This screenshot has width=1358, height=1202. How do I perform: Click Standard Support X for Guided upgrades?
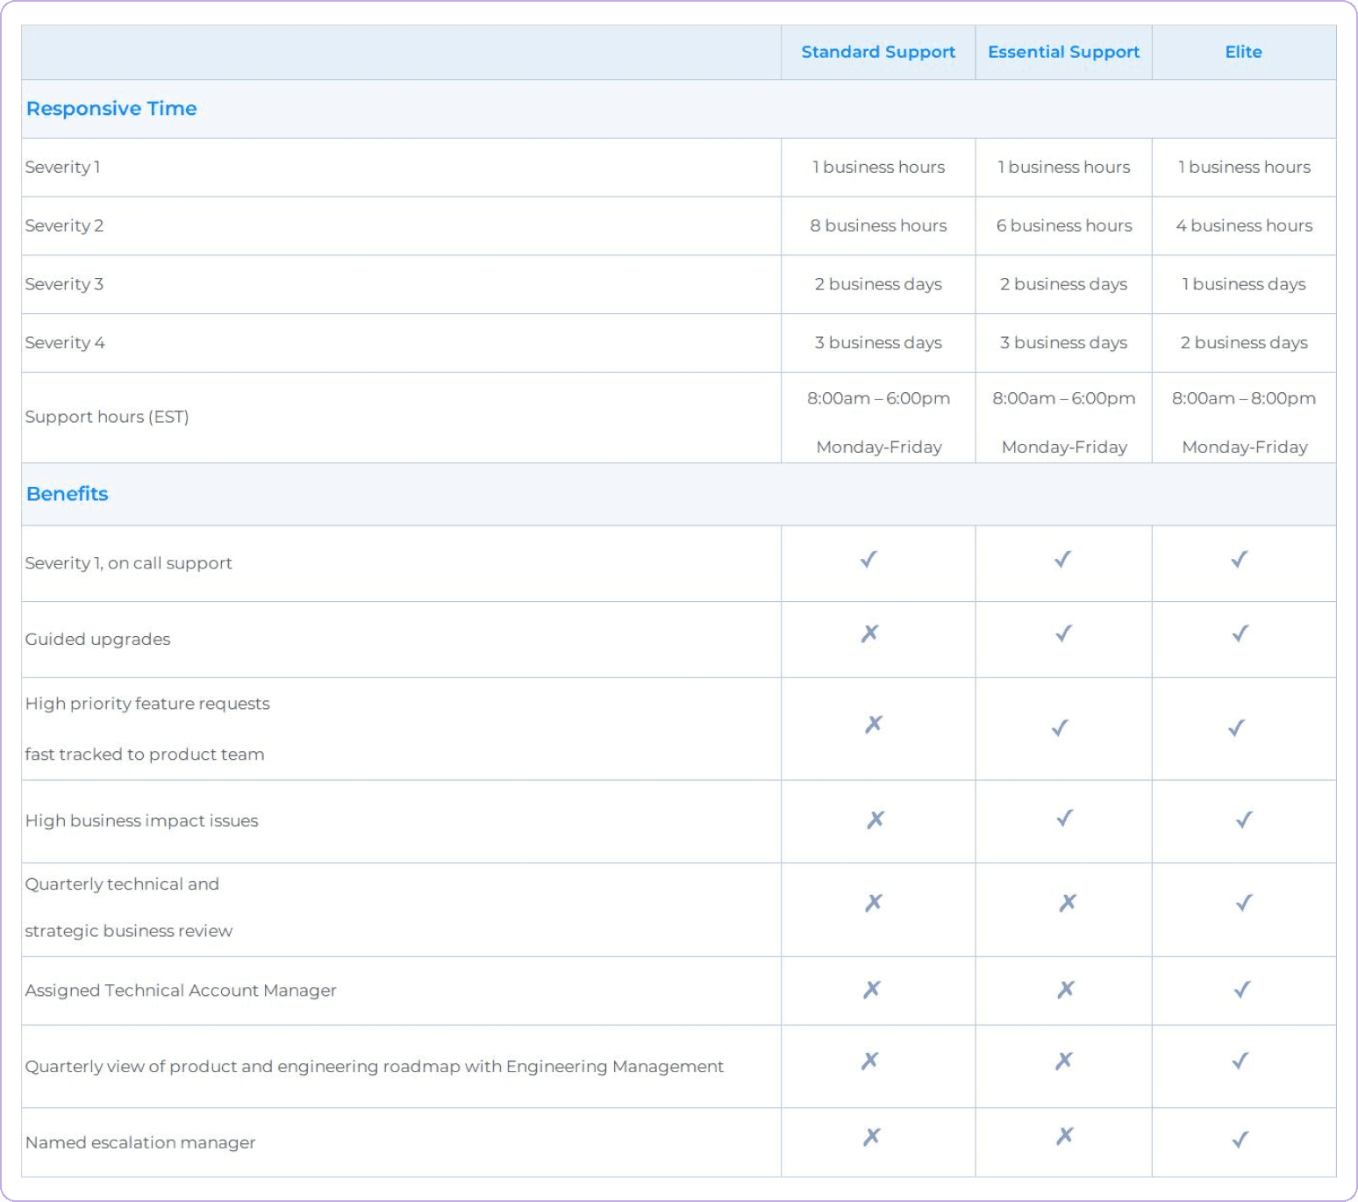869,633
